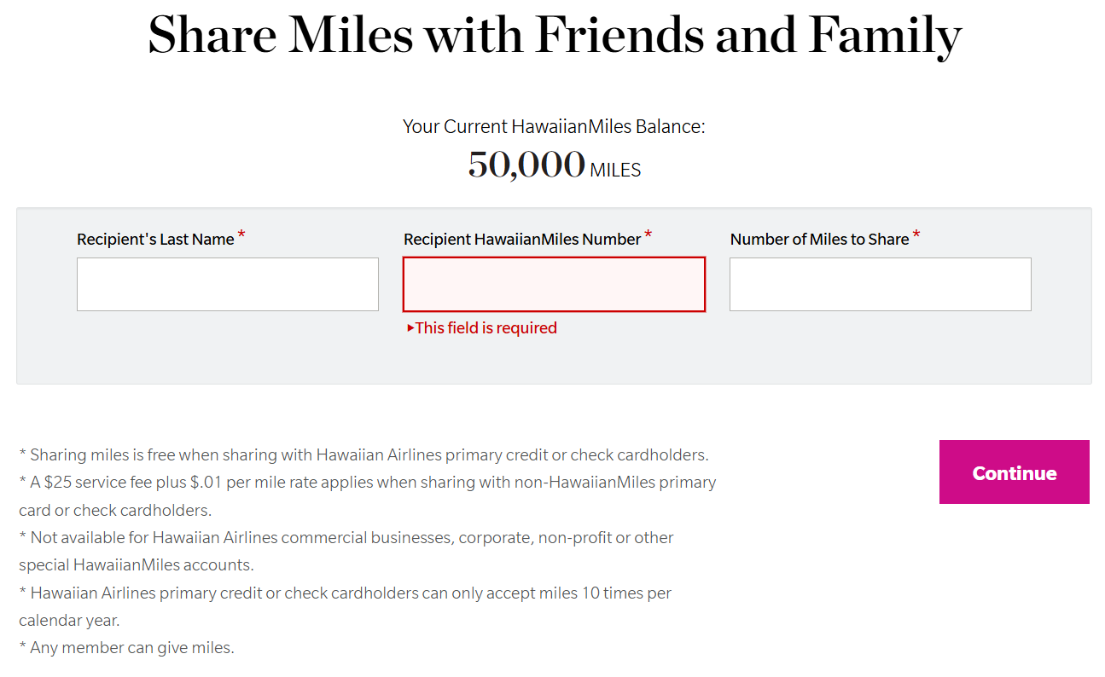The width and height of the screenshot is (1105, 677).
Task: Click the red error triangle icon
Action: (x=410, y=328)
